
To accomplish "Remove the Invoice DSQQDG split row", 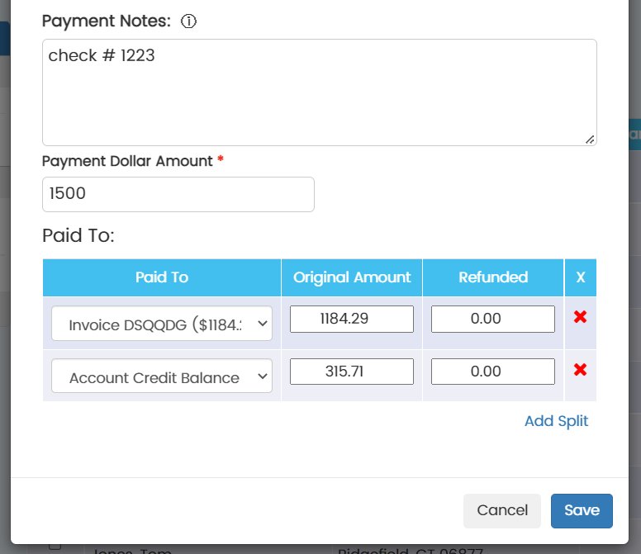I will pos(580,318).
